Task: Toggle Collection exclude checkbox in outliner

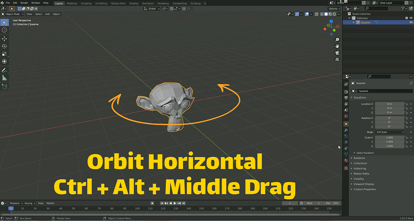Action: click(x=407, y=18)
